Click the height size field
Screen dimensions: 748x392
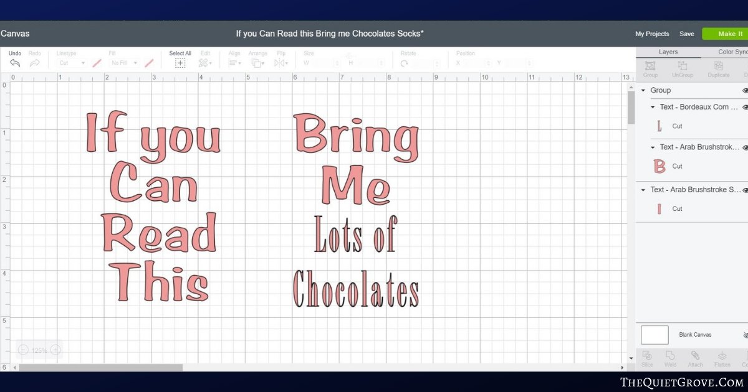pos(370,63)
